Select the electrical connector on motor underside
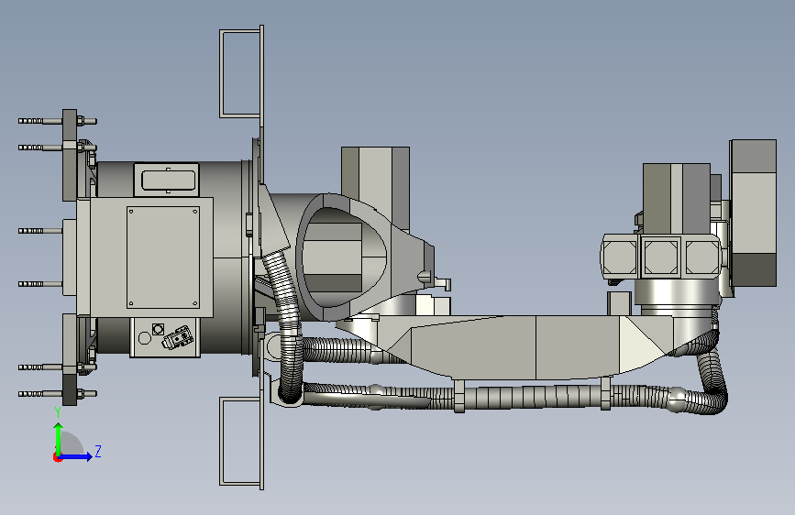 (178, 336)
